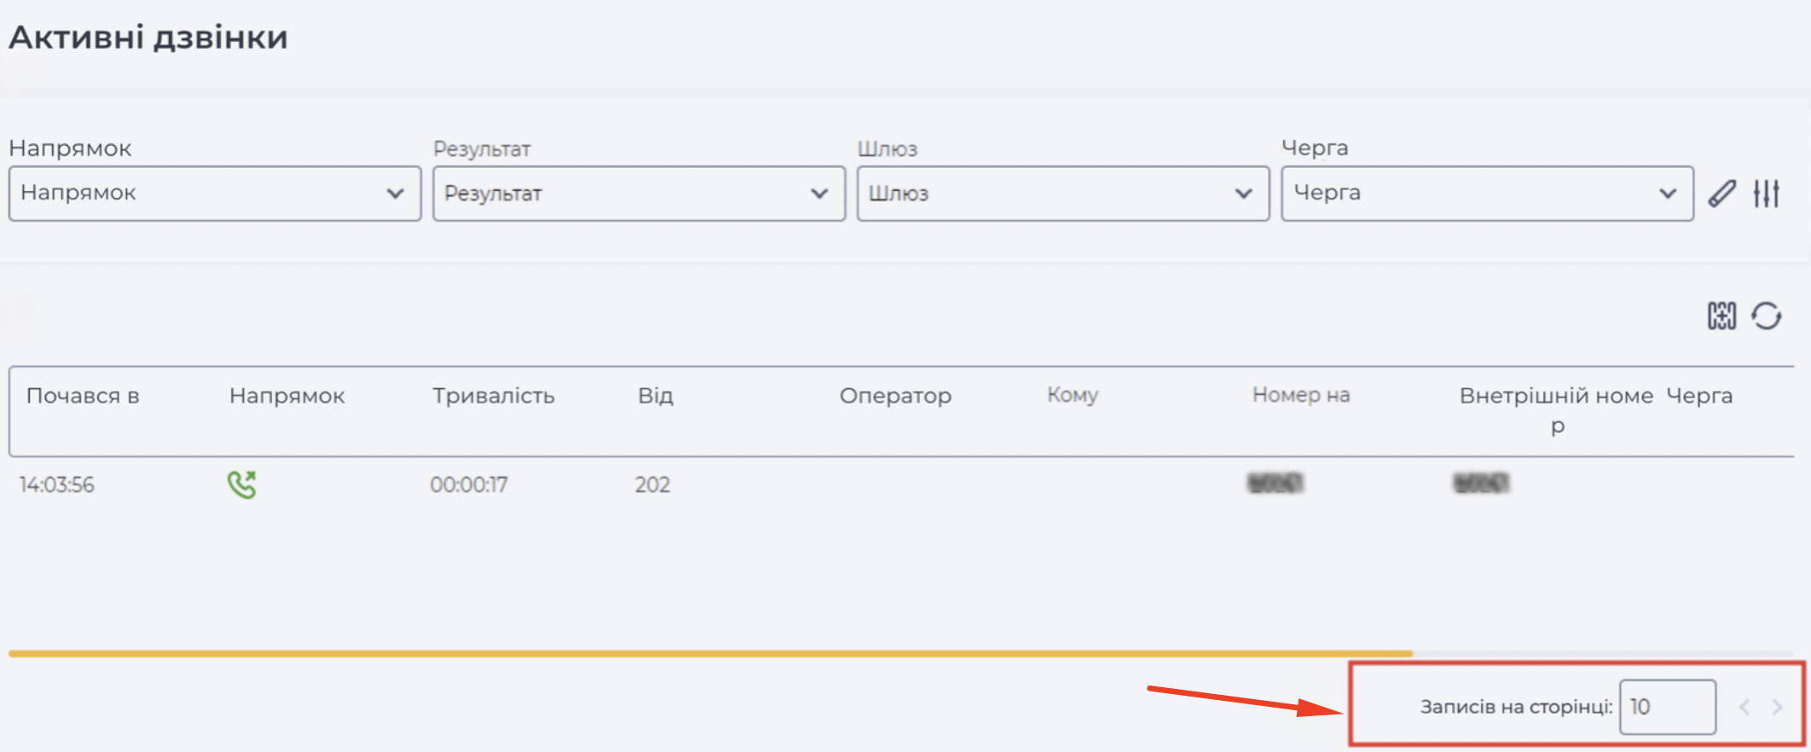Go to the next page arrow

coord(1777,707)
